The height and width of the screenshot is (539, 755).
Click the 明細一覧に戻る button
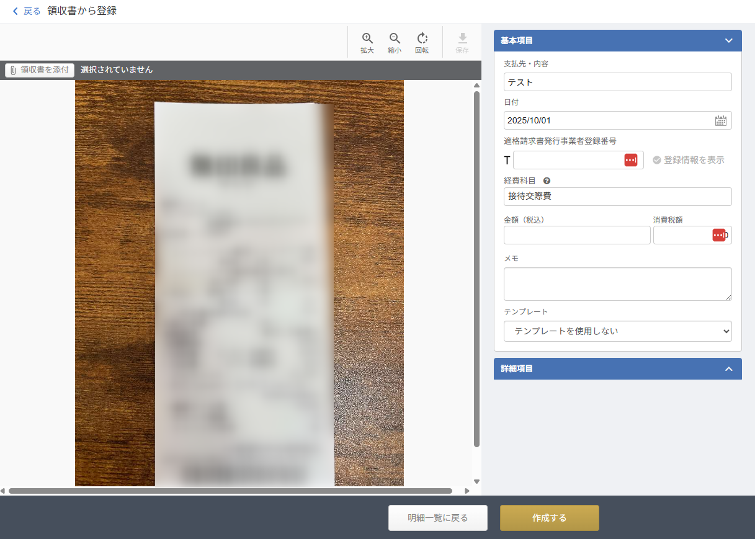[437, 518]
